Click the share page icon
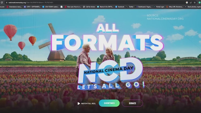201x113 pixels. (x=191, y=3)
